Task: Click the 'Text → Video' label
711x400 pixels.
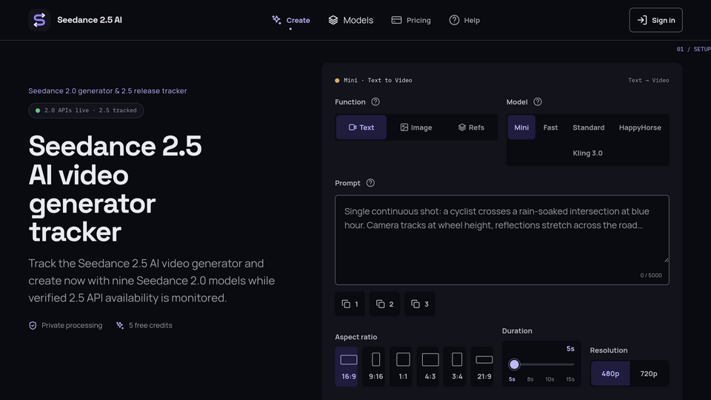Action: coord(649,80)
